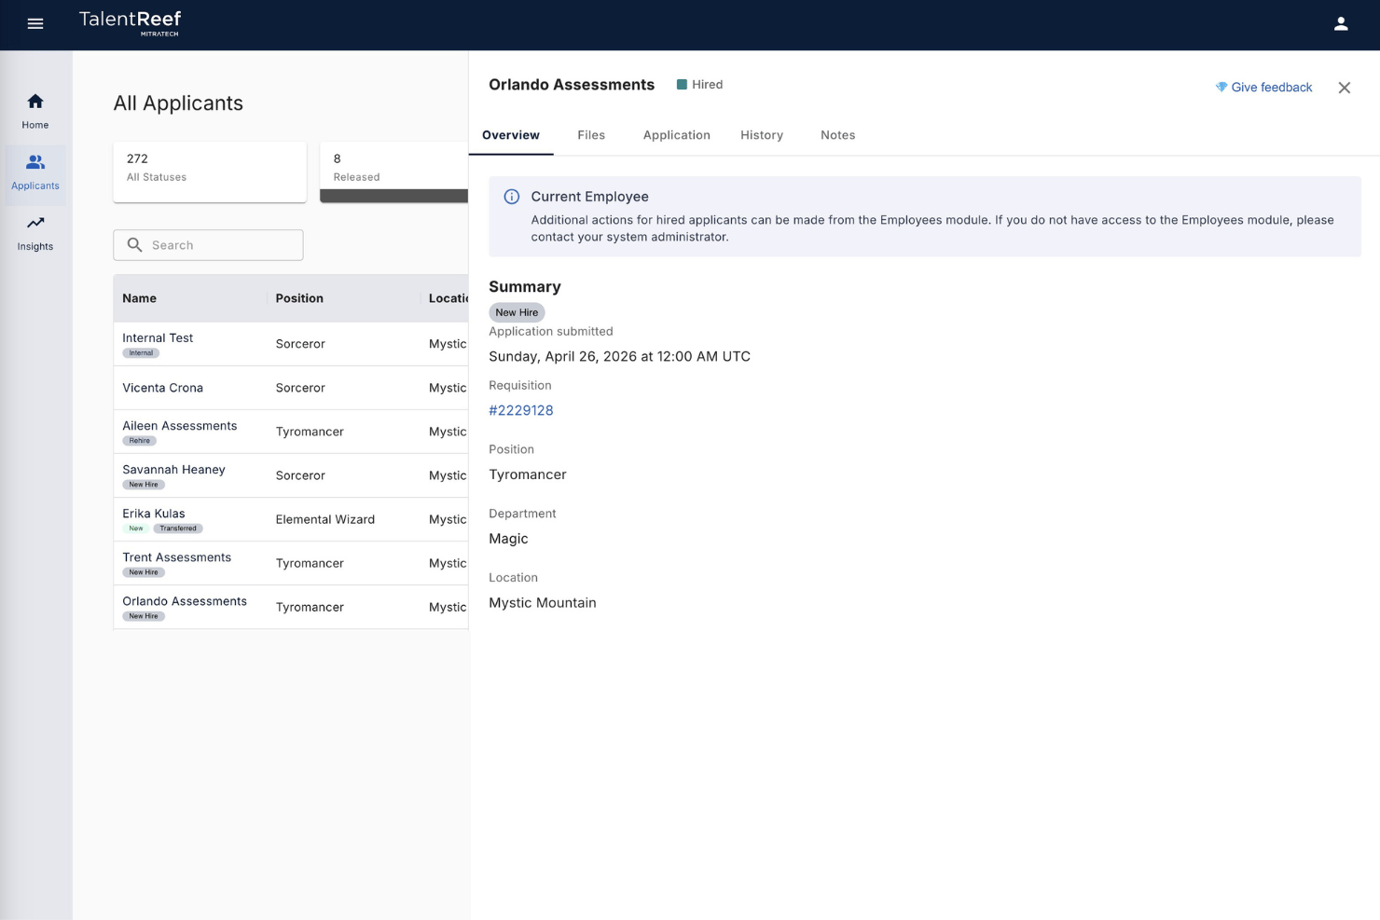This screenshot has width=1380, height=920.
Task: Focus the applicant Search field
Action: click(209, 245)
